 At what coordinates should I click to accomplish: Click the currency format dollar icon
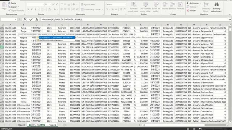(107, 9)
